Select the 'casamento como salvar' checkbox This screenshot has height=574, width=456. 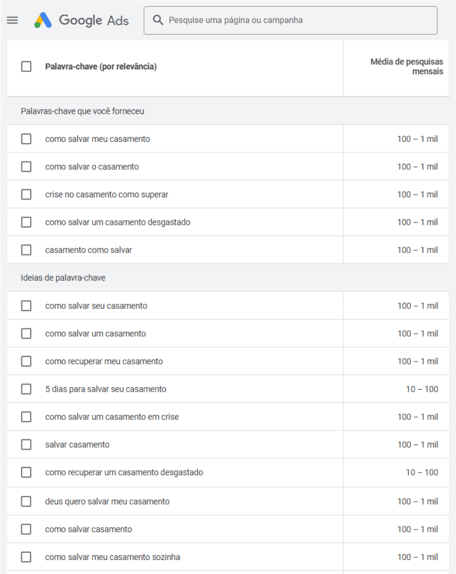(x=26, y=250)
